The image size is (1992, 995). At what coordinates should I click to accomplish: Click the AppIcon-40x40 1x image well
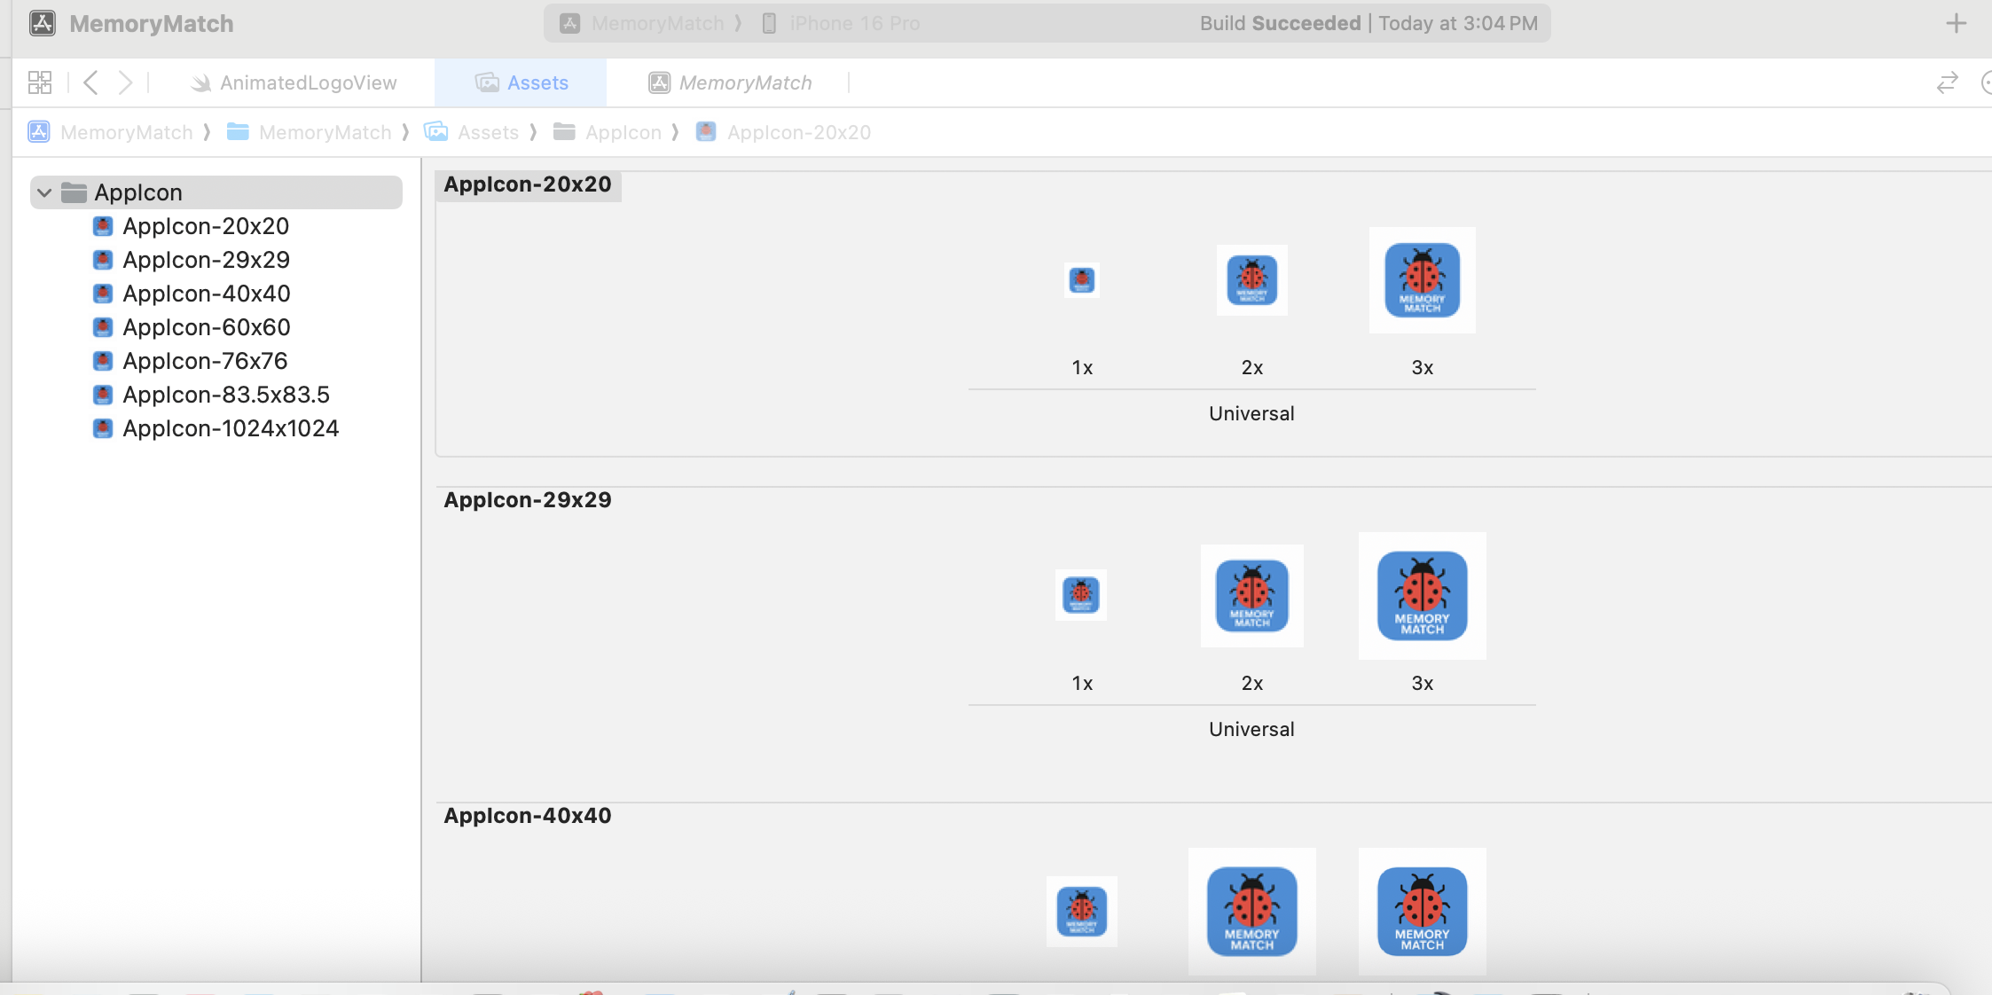click(x=1081, y=911)
